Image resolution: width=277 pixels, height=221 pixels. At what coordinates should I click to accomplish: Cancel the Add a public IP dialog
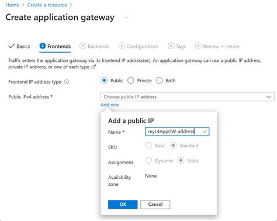coord(155,205)
